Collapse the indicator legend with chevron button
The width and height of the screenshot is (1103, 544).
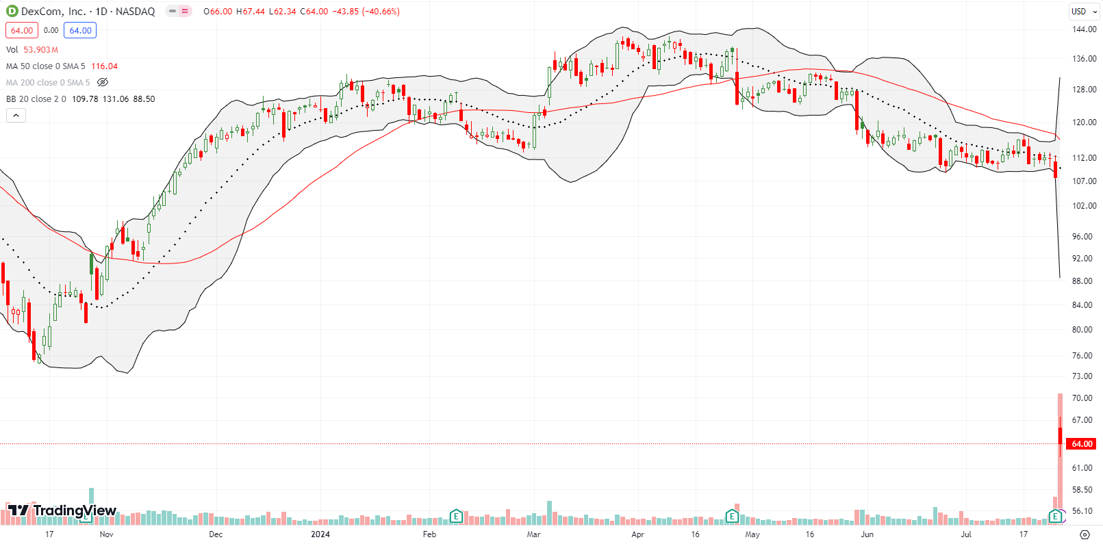pos(16,116)
